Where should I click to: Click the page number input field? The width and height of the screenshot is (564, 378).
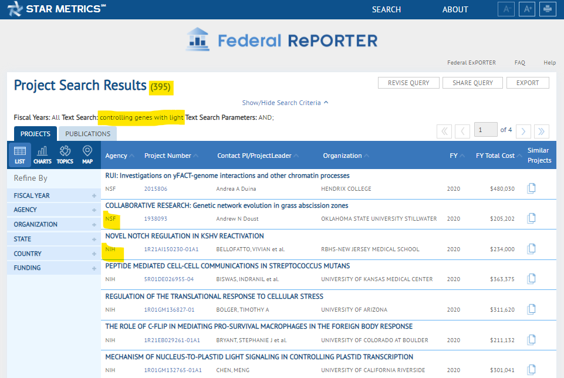click(485, 130)
